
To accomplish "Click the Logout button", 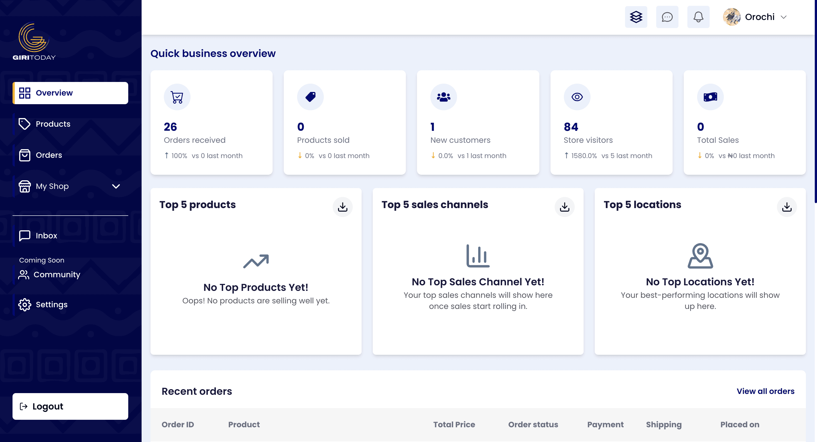I will pos(70,406).
